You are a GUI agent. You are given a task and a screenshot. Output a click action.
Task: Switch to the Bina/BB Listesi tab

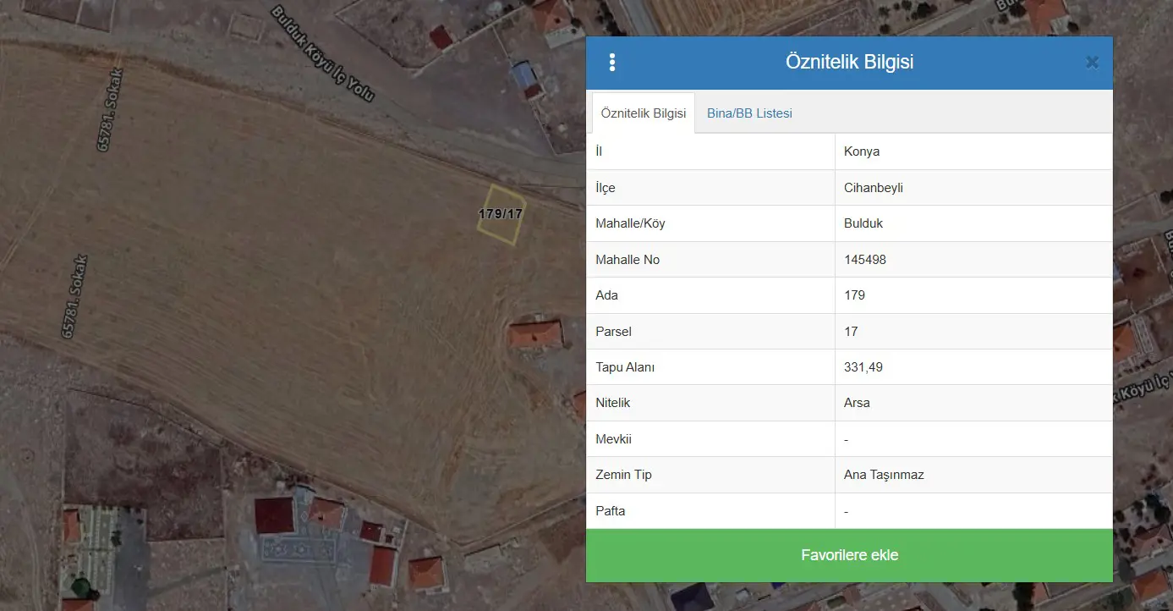[749, 113]
